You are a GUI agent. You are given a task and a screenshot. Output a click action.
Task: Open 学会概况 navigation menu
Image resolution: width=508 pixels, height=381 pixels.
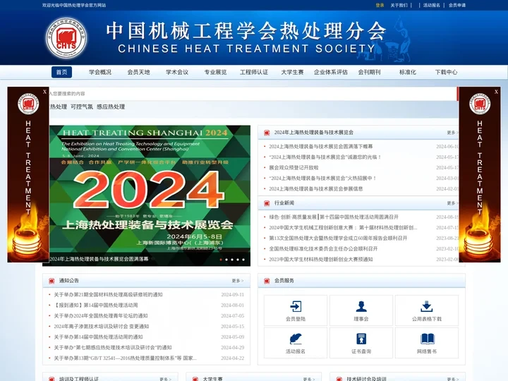coord(100,72)
